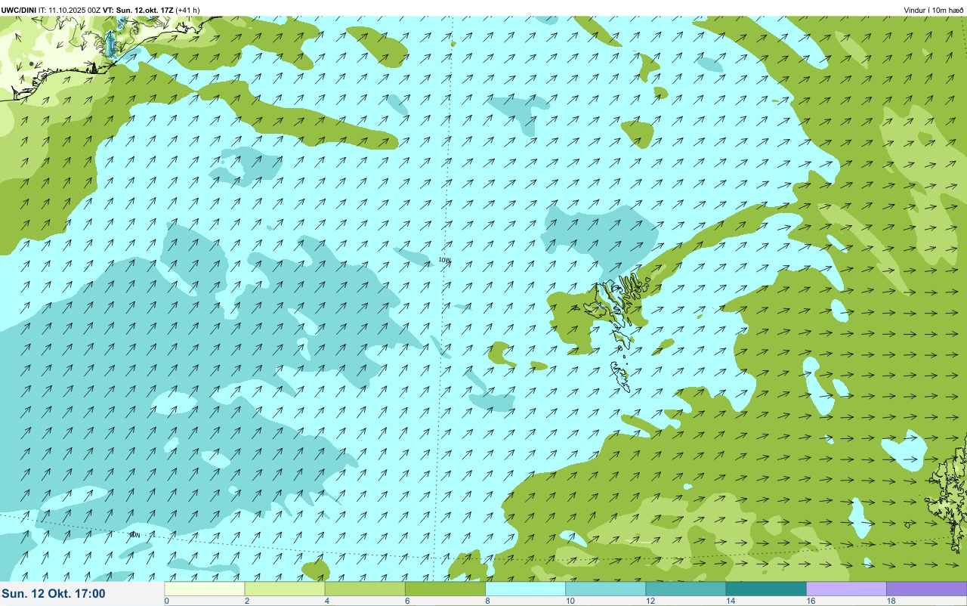Click the purple legend swatch above 18
This screenshot has width=967, height=606.
pos(926,589)
